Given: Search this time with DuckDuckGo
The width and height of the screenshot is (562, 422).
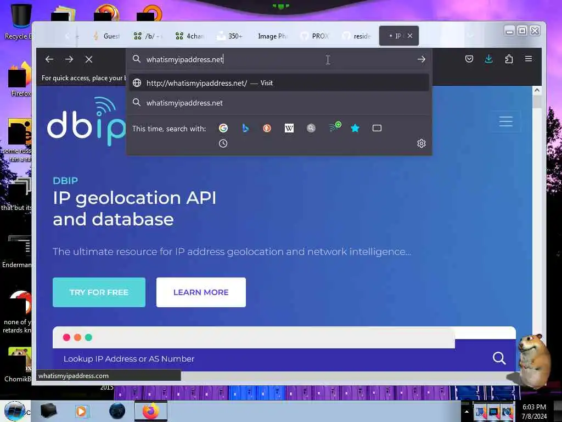Looking at the screenshot, I should pos(267,128).
